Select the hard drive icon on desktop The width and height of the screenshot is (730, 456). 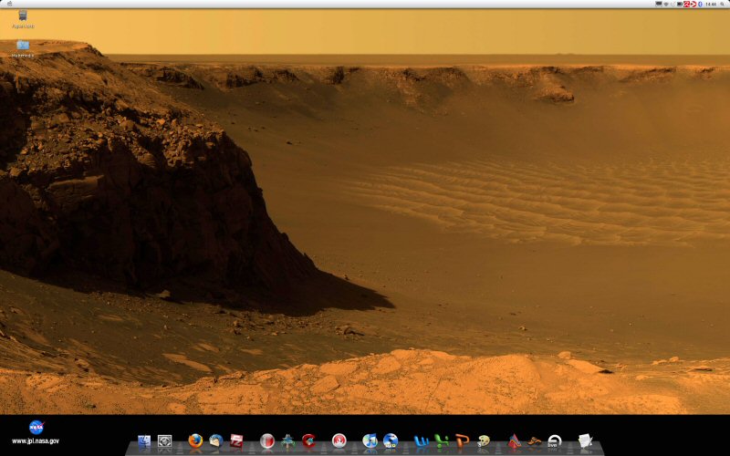coord(22,17)
